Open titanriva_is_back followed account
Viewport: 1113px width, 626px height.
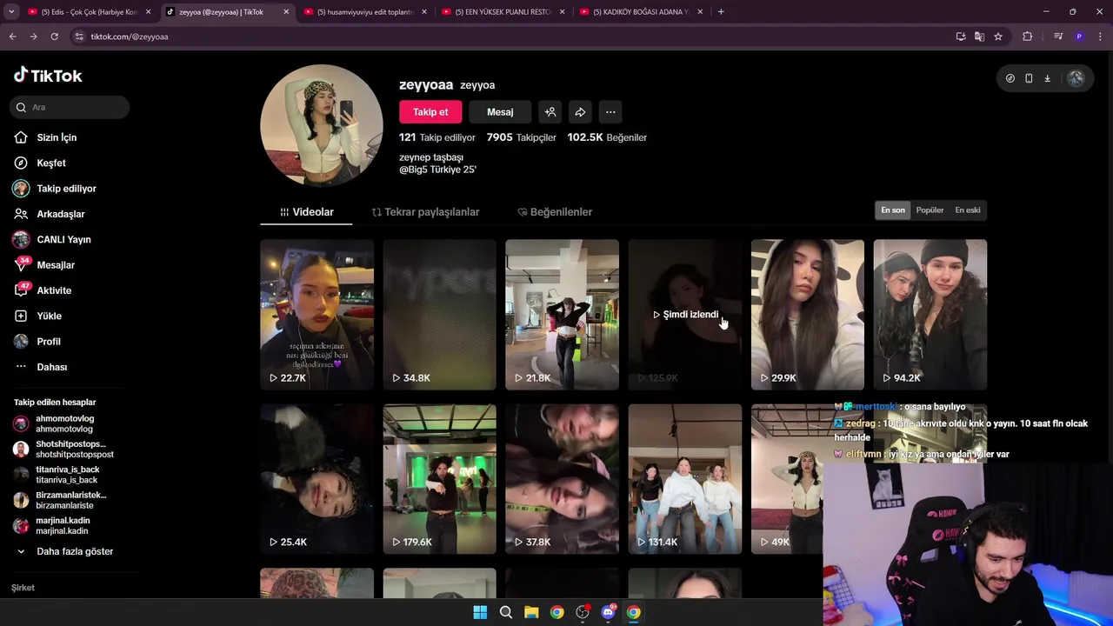[x=57, y=475]
